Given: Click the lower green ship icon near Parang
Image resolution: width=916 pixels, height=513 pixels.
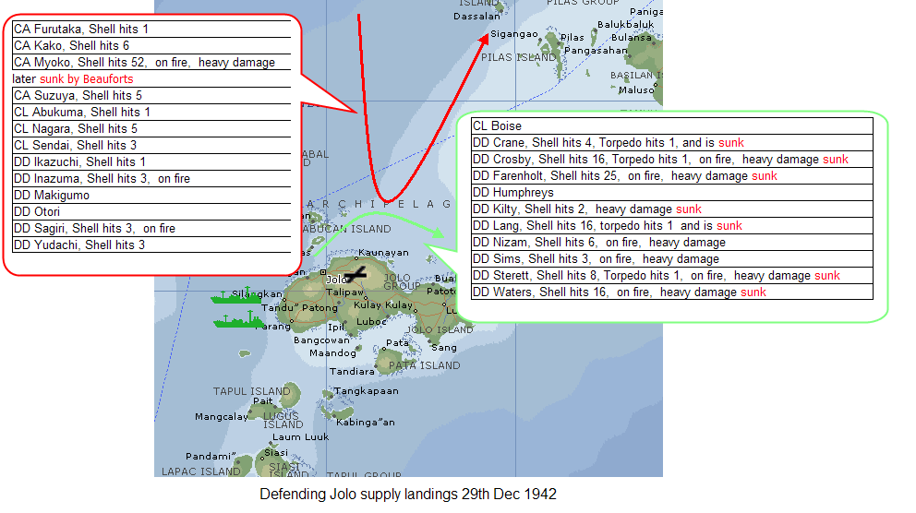Looking at the screenshot, I should pos(238,320).
